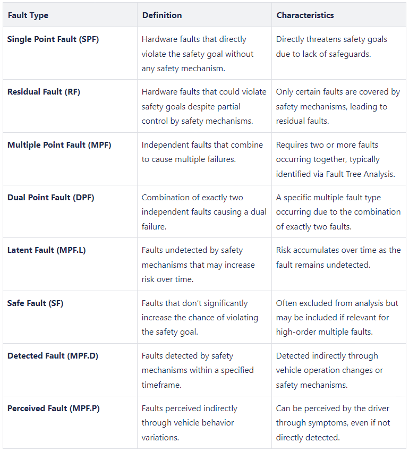Click the Residual Fault definition text
Screen dimensions: 409x451
(204, 106)
